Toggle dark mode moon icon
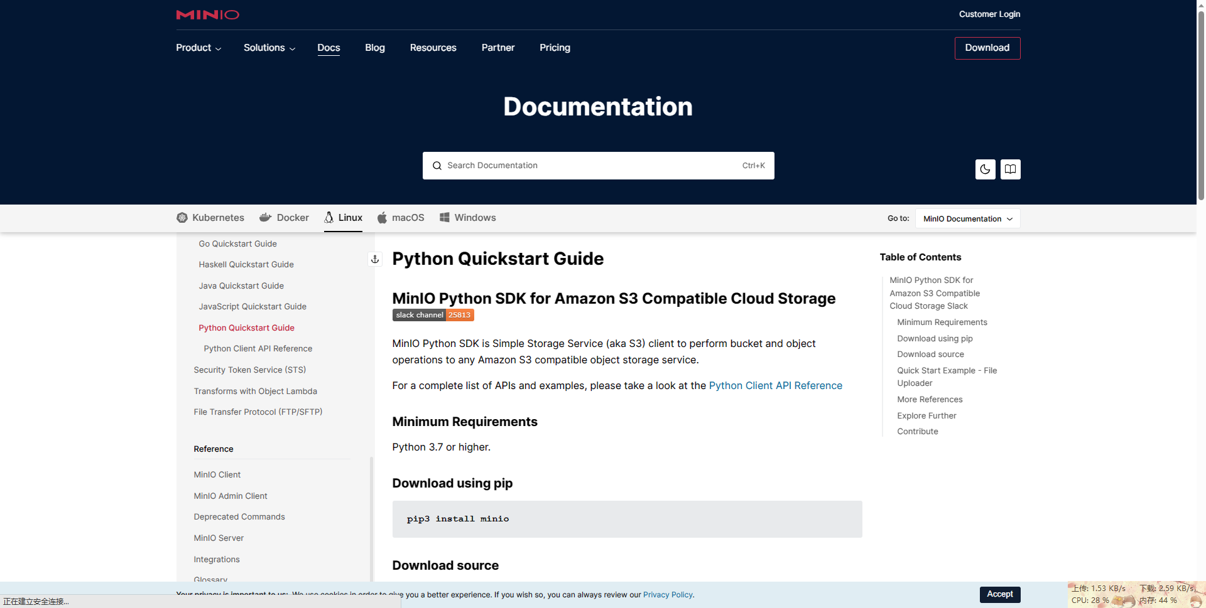 (x=985, y=169)
